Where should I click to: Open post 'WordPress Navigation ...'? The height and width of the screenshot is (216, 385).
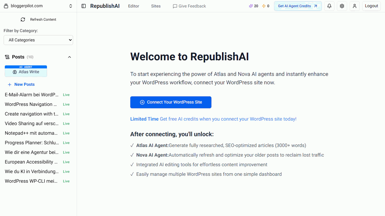coord(31,104)
